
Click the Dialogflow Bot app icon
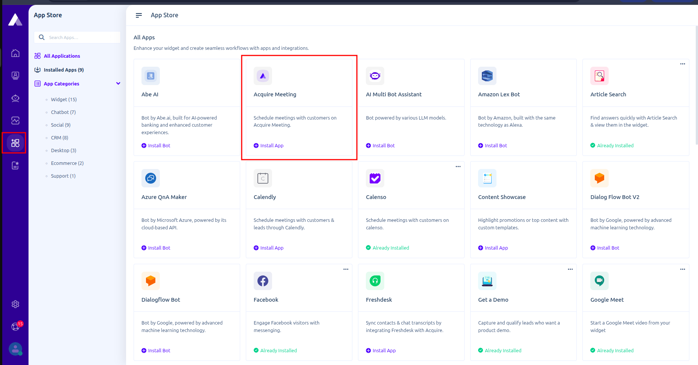pyautogui.click(x=150, y=281)
